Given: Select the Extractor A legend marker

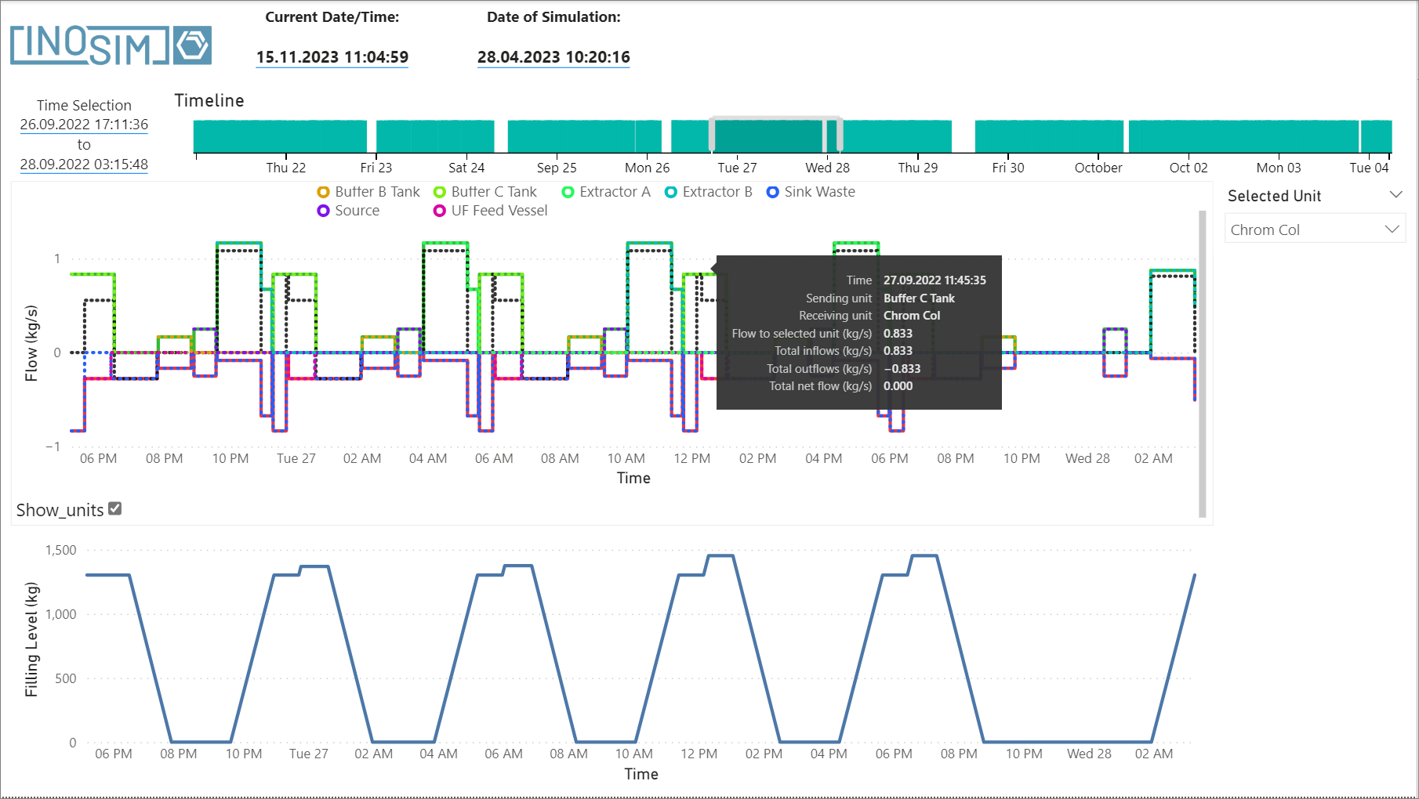Looking at the screenshot, I should 567,191.
